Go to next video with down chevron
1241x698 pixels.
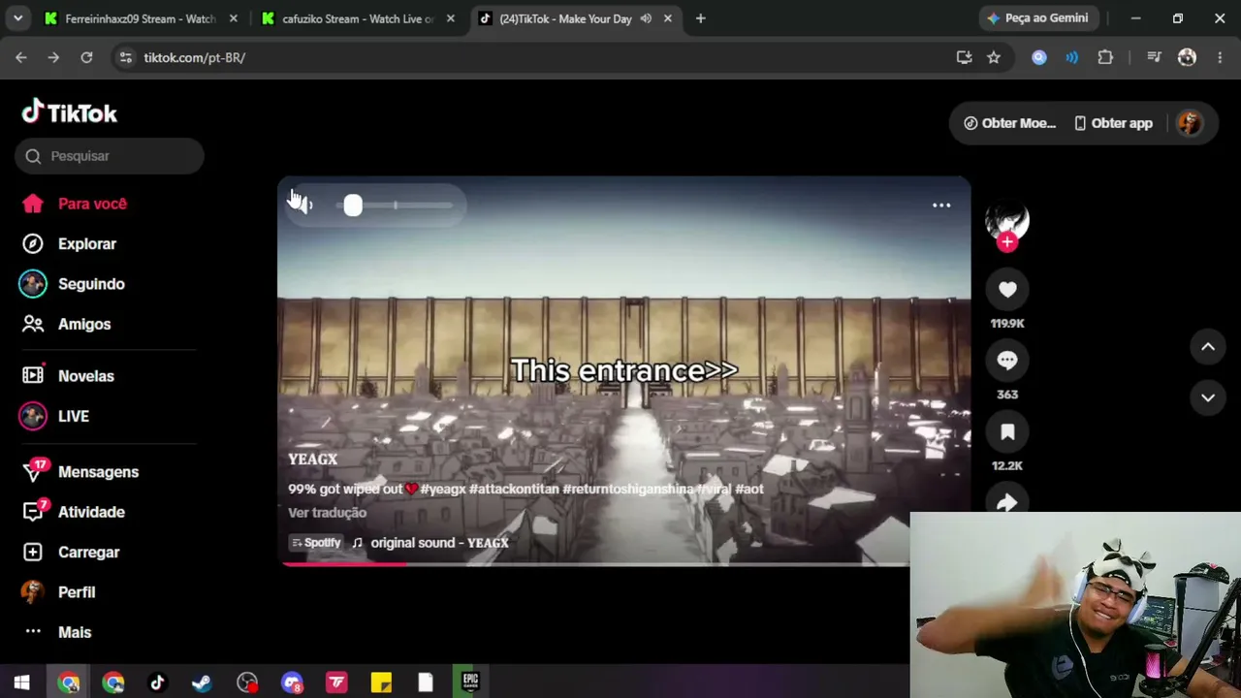click(1208, 397)
